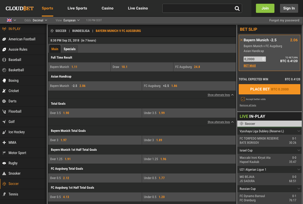Click the Golf icon in sidebar
303x204 pixels.
click(4, 122)
